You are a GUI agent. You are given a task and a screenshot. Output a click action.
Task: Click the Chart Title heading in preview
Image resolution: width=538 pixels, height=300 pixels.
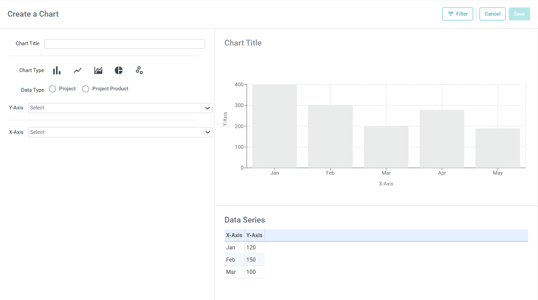tap(243, 43)
